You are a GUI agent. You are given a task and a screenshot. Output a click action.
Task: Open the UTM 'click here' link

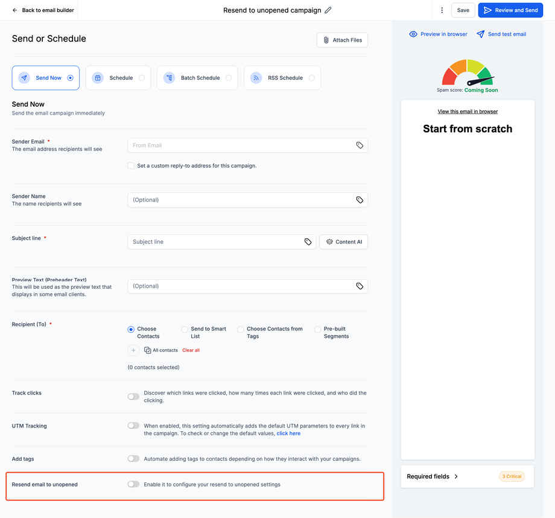pyautogui.click(x=288, y=434)
